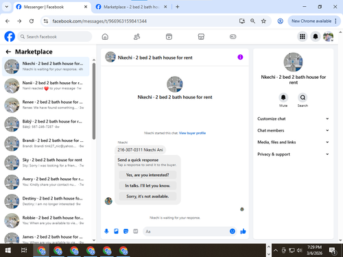Switch to Marketplace browser tab
The image size is (343, 257).
tap(131, 7)
